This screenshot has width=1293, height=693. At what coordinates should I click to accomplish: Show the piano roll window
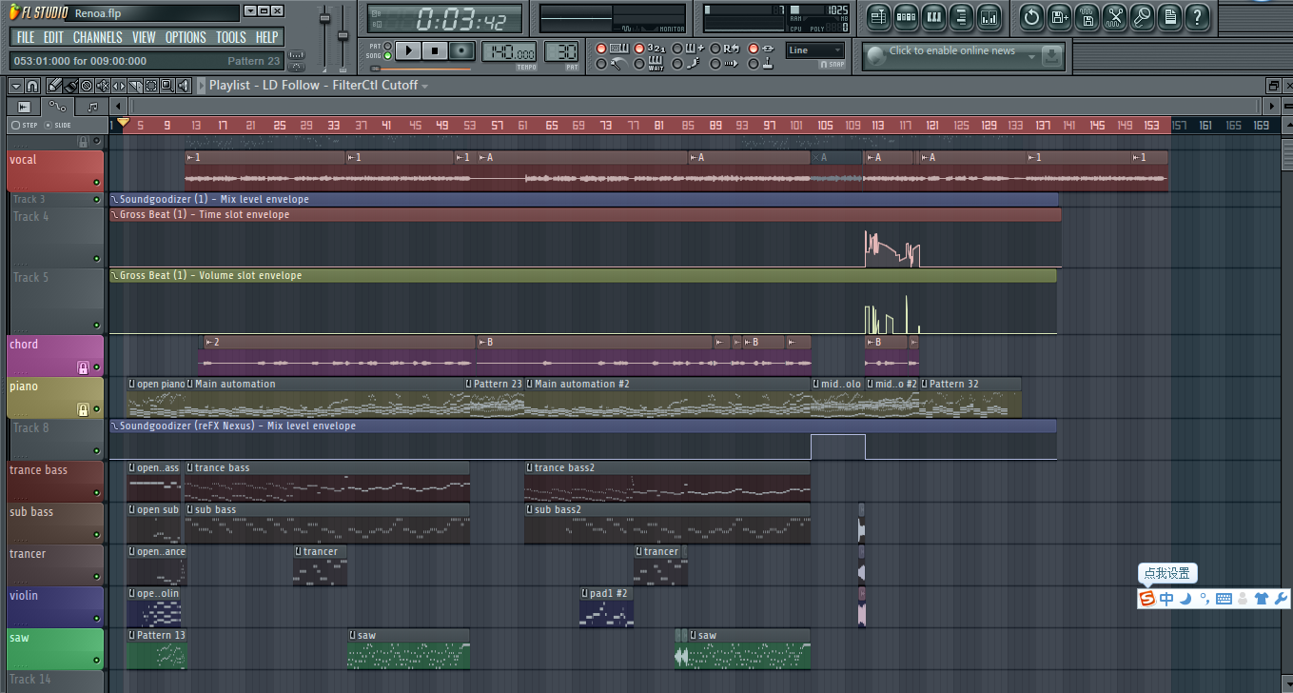point(933,16)
